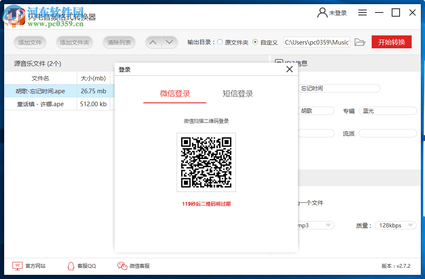
Task: Browse output folder icon
Action: pyautogui.click(x=360, y=42)
